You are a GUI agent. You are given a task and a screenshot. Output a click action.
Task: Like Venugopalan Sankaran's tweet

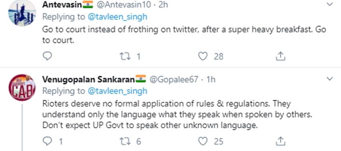click(203, 142)
